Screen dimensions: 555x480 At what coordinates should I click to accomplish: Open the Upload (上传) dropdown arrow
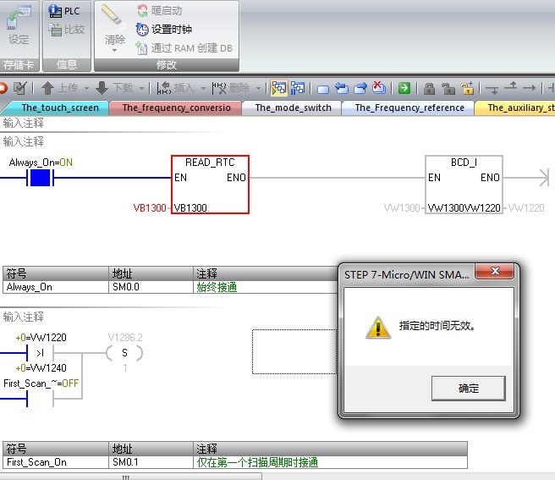(85, 88)
